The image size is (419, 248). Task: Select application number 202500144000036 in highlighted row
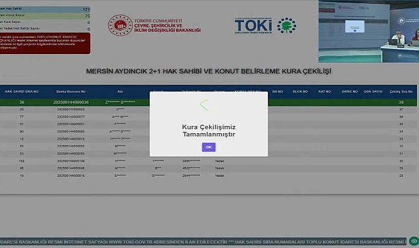[x=71, y=102]
